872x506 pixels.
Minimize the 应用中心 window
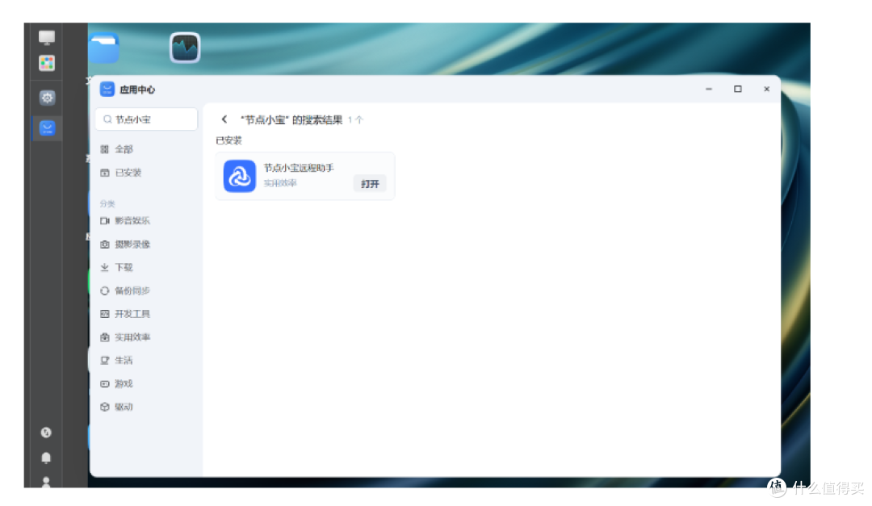[709, 89]
